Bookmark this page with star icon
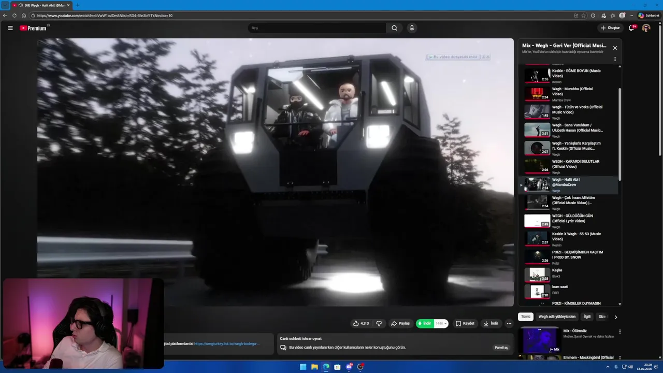 click(x=584, y=16)
